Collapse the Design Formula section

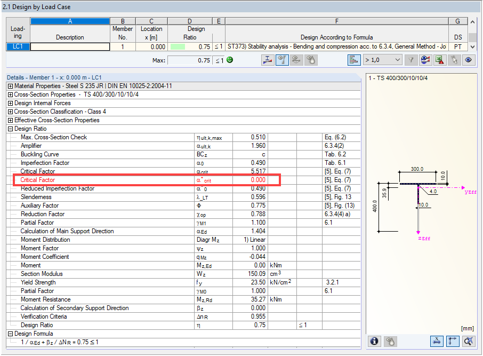(x=11, y=334)
